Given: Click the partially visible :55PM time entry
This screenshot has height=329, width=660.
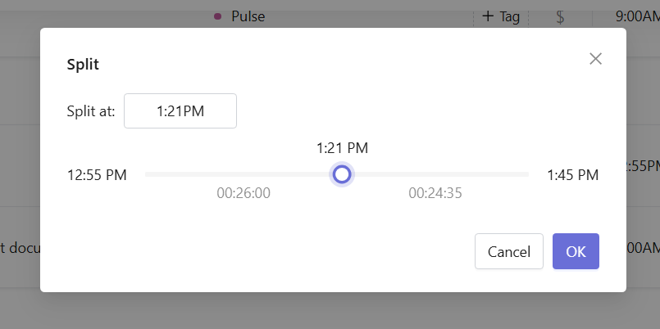Looking at the screenshot, I should point(643,166).
